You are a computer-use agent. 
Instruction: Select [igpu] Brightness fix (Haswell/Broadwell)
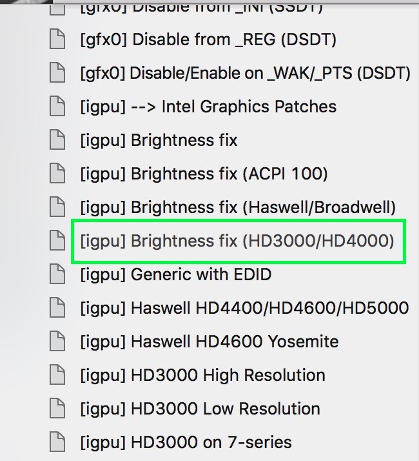(237, 207)
